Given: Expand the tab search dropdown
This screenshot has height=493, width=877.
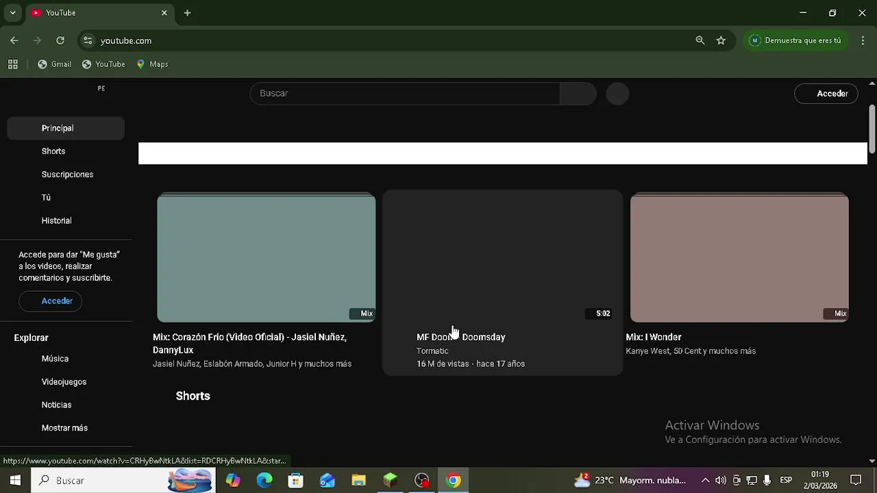Looking at the screenshot, I should (12, 13).
